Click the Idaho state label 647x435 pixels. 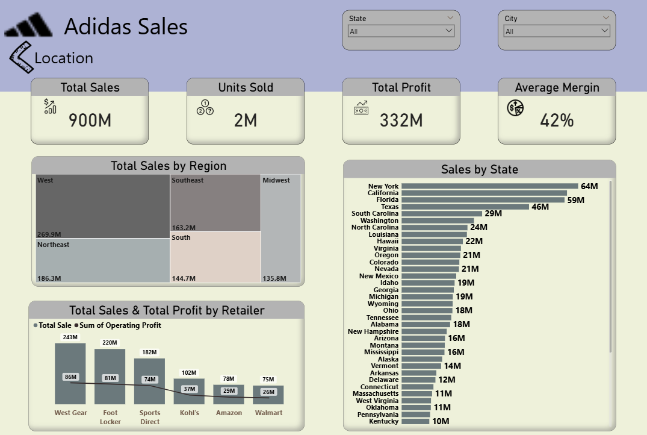point(389,283)
